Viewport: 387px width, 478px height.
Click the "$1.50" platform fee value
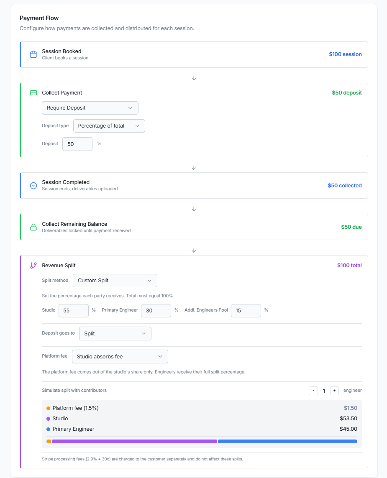(351, 408)
